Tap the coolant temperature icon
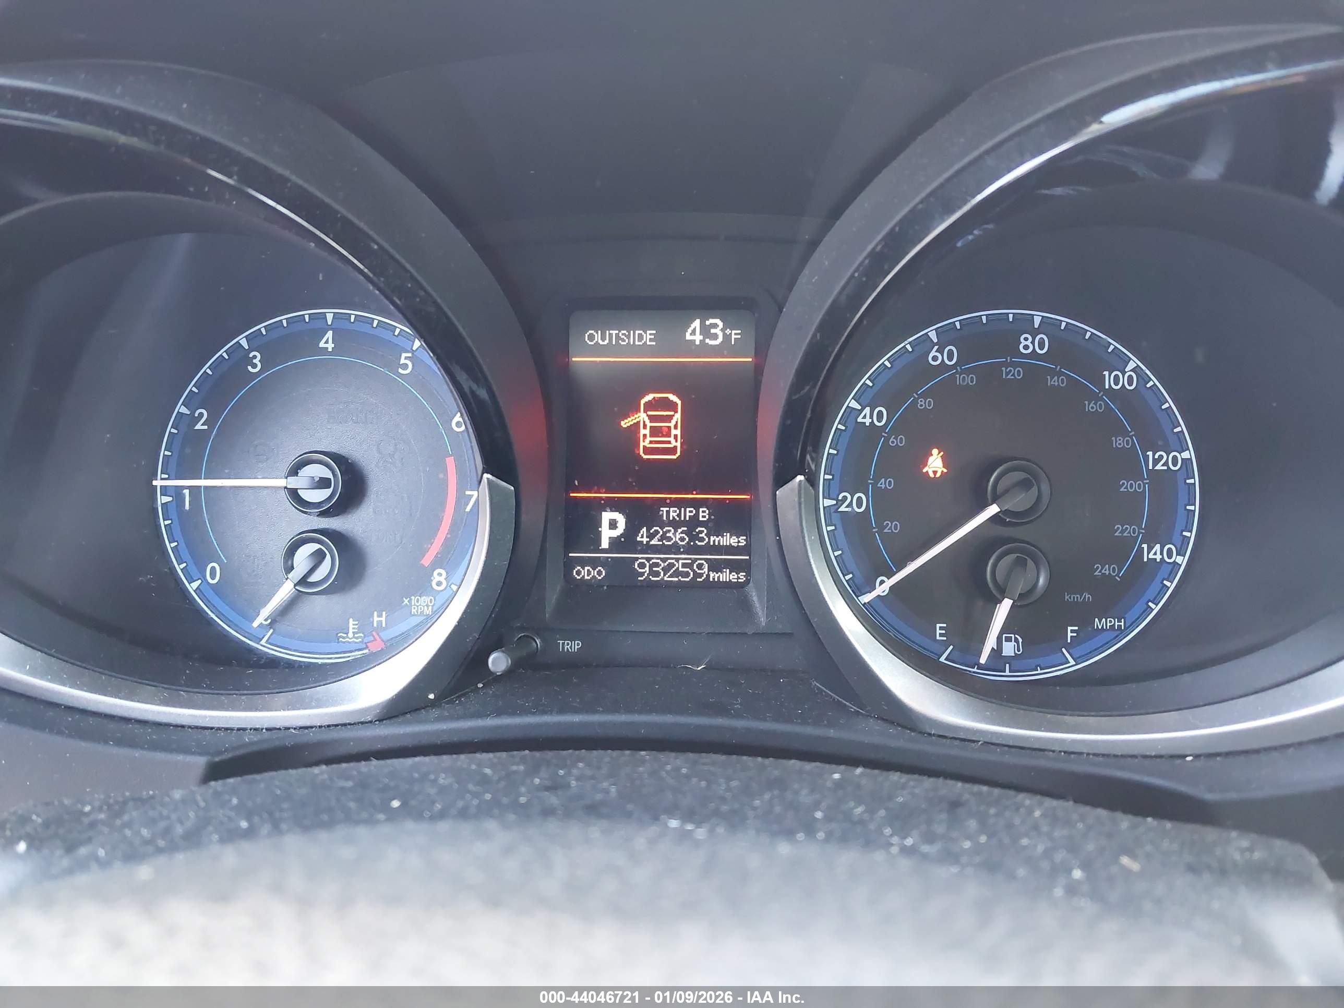Screen dimensions: 1344x1008 point(350,631)
